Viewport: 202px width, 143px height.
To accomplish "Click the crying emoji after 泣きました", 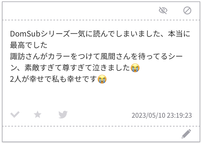I will pos(135,68).
